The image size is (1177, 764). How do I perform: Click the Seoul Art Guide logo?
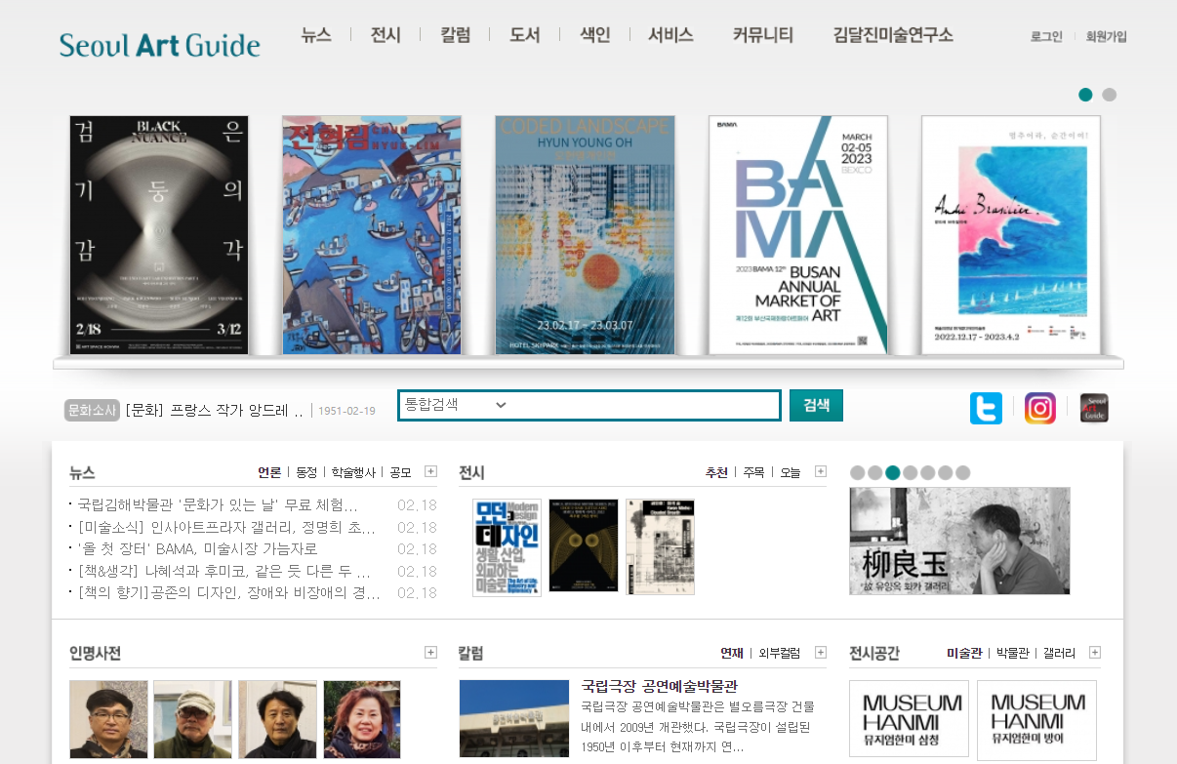(x=159, y=45)
